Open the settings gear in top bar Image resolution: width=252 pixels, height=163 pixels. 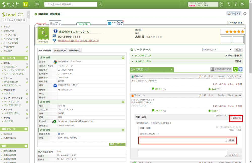click(242, 4)
